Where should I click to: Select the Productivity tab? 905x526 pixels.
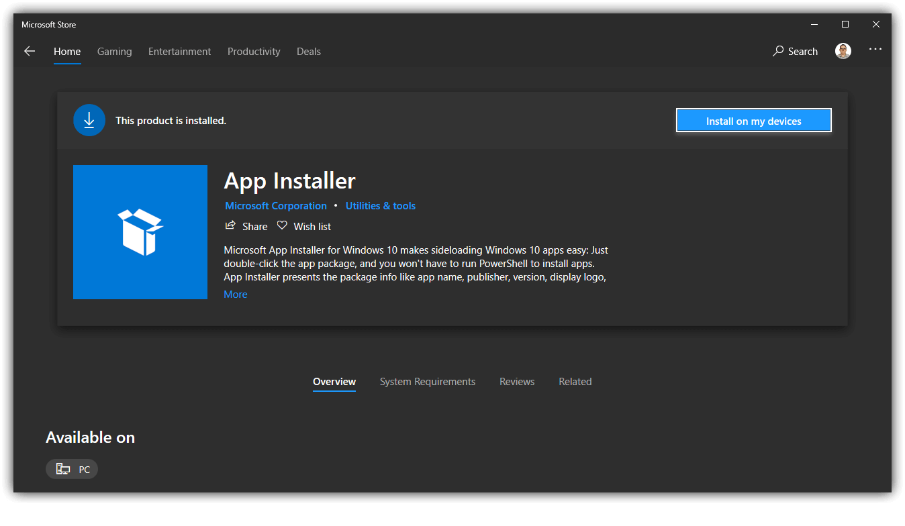[x=254, y=51]
